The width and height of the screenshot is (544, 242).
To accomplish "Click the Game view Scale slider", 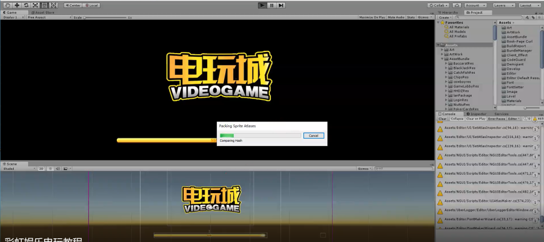I will point(106,18).
